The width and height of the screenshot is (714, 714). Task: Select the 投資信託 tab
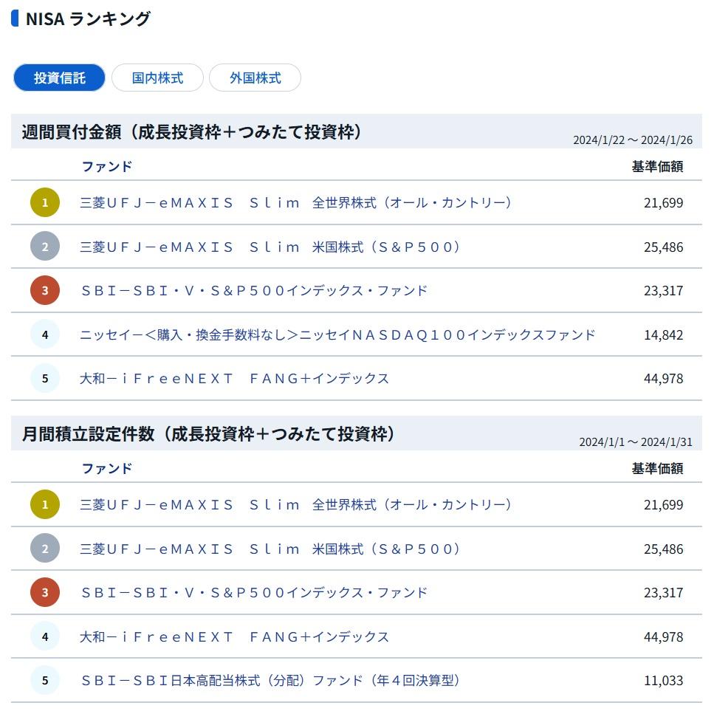click(x=59, y=78)
